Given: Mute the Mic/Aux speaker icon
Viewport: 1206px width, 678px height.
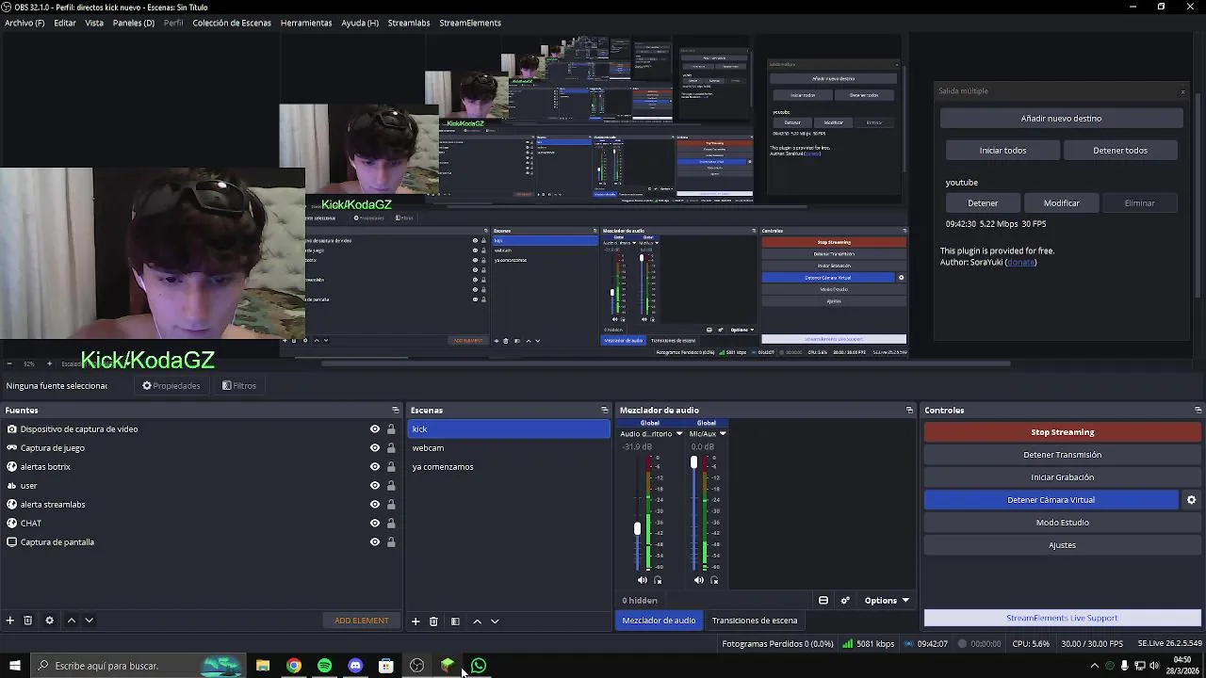Looking at the screenshot, I should pyautogui.click(x=699, y=580).
